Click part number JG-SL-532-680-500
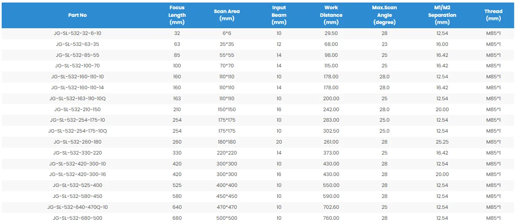 coord(77,218)
